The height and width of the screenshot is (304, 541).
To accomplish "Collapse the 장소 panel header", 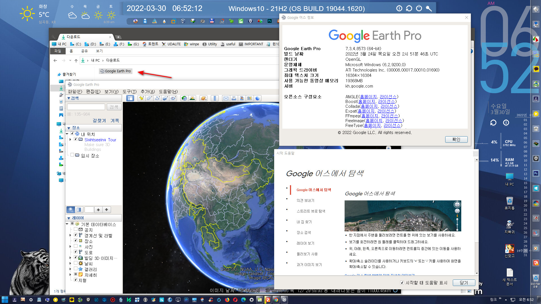I will tap(94, 128).
